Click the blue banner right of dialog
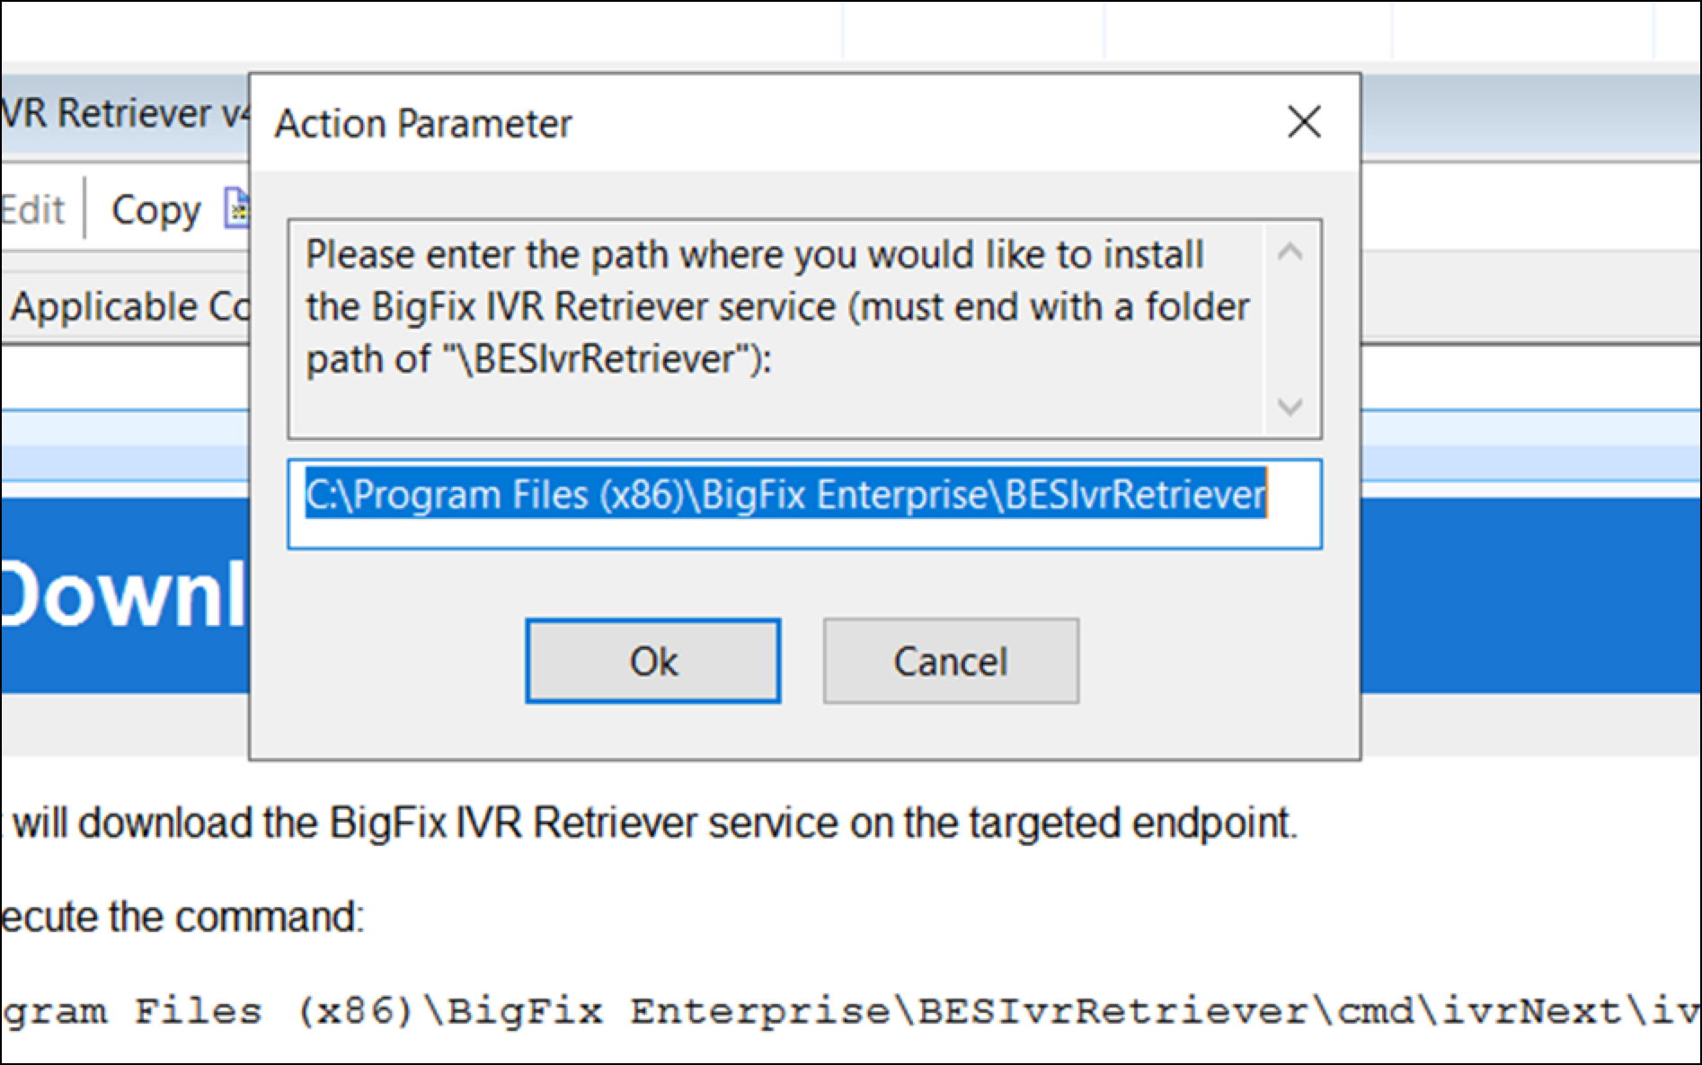 [x=1529, y=594]
